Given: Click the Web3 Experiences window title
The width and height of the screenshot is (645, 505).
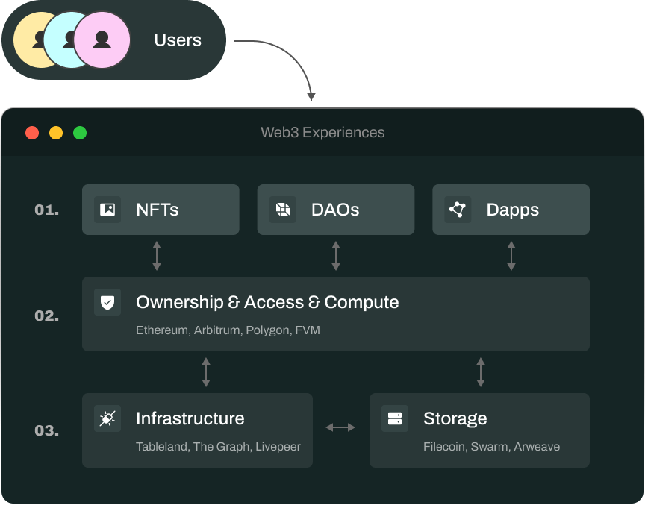Looking at the screenshot, I should click(322, 133).
